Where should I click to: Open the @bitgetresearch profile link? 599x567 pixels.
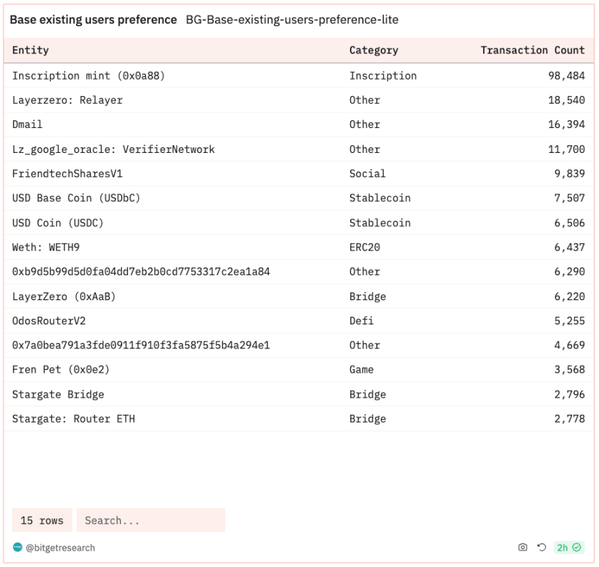pos(60,548)
